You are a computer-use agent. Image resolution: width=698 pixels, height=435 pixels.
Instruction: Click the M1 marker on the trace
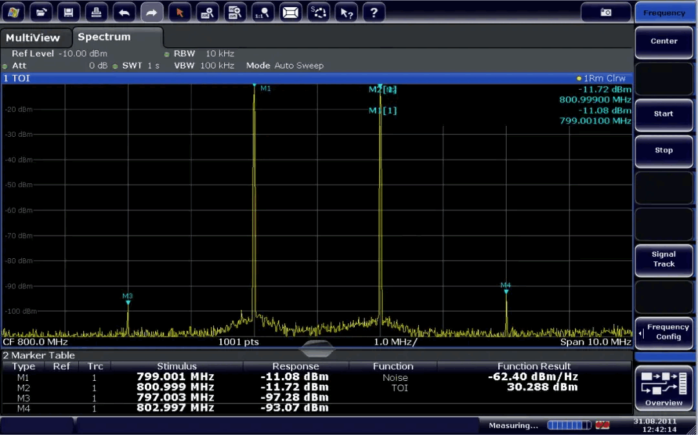coord(255,86)
